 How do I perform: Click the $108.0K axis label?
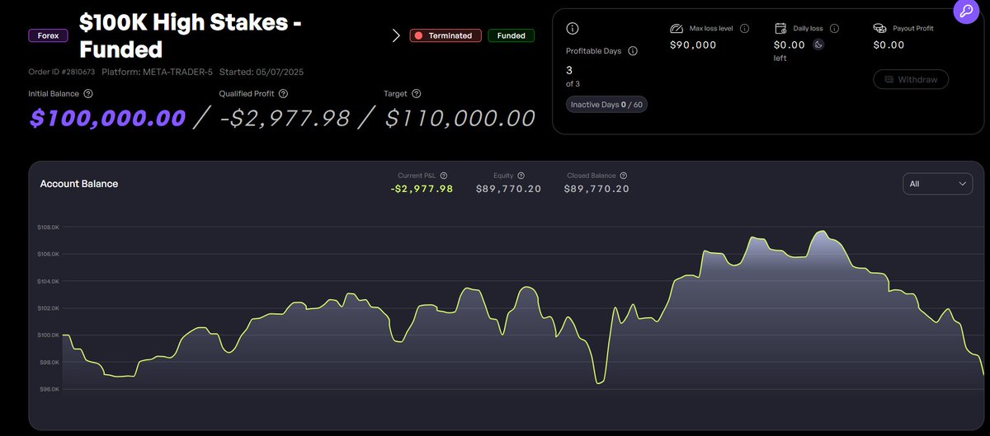coord(48,227)
